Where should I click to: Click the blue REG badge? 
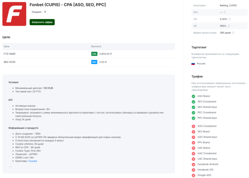(94, 62)
